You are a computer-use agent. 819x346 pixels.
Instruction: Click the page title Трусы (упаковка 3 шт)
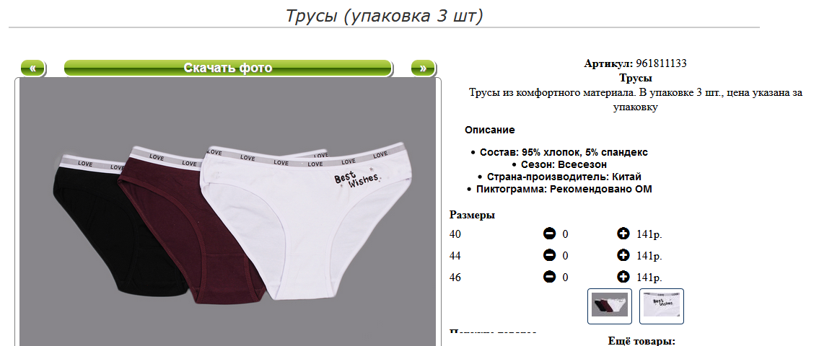[384, 16]
